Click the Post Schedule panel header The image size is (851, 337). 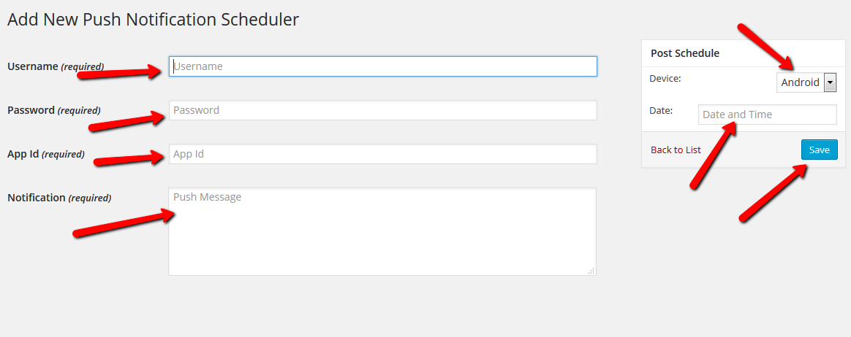pos(685,53)
